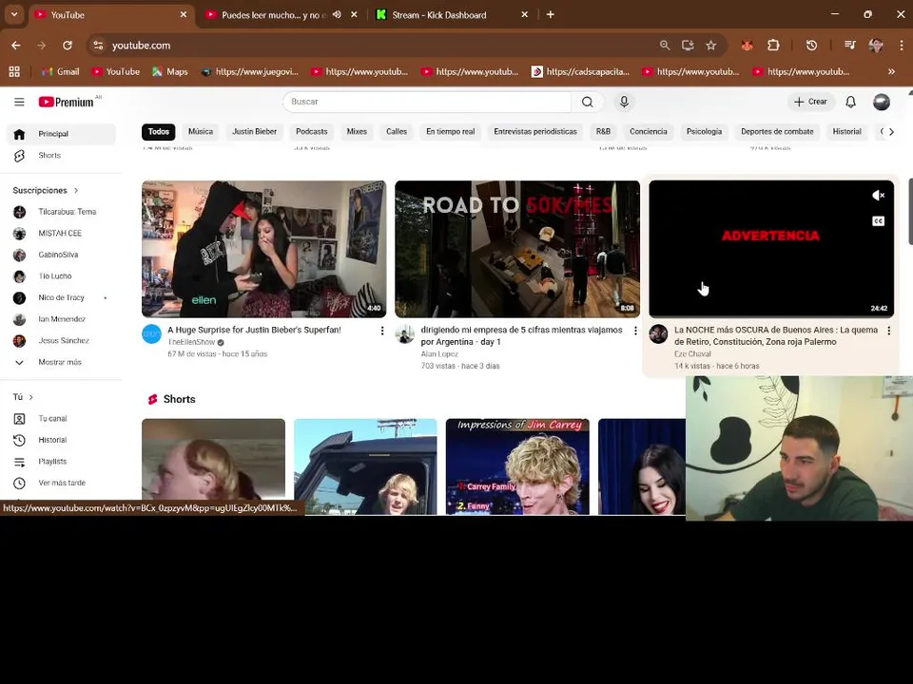This screenshot has width=913, height=684.
Task: Open MISTAH CEE subscription channel
Action: (x=61, y=234)
